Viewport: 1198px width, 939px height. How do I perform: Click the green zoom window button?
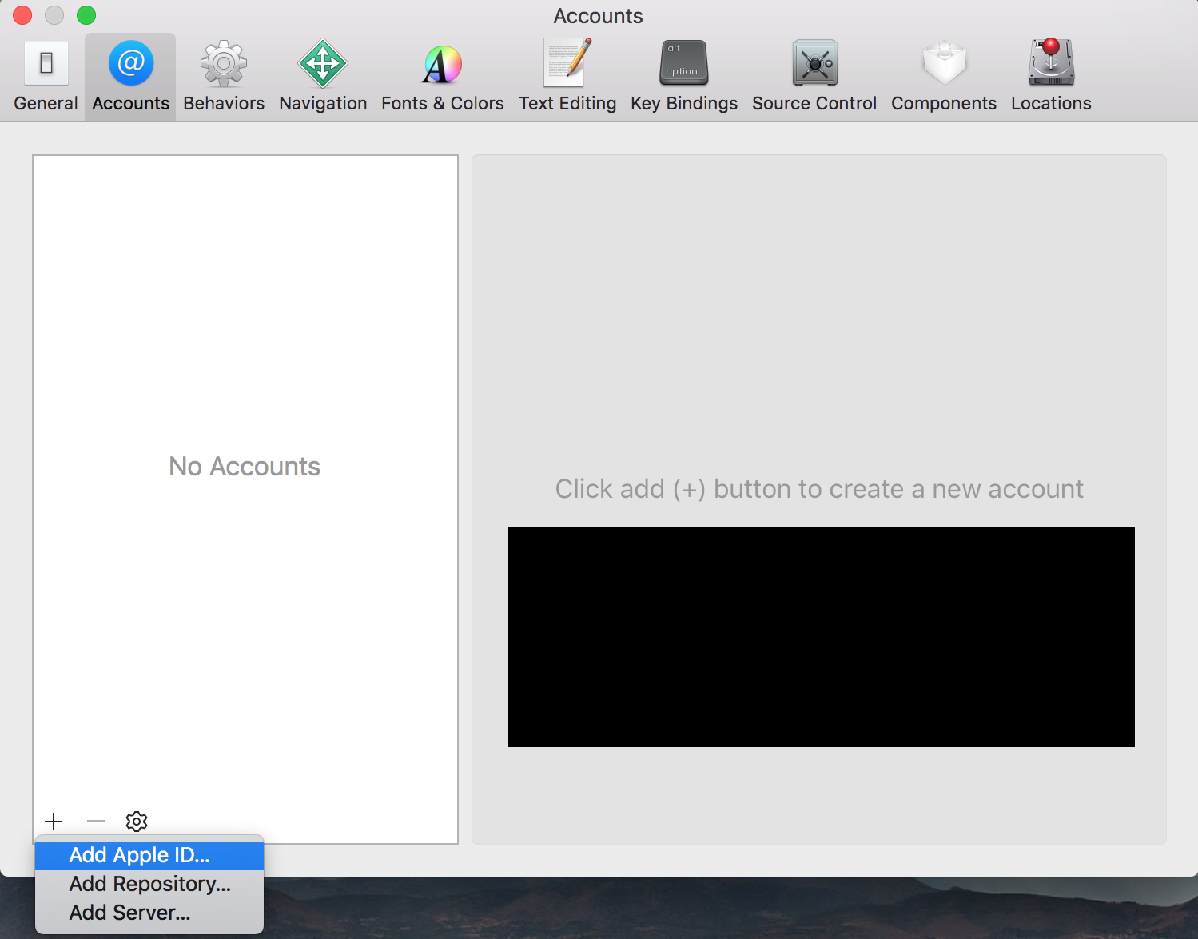click(86, 14)
